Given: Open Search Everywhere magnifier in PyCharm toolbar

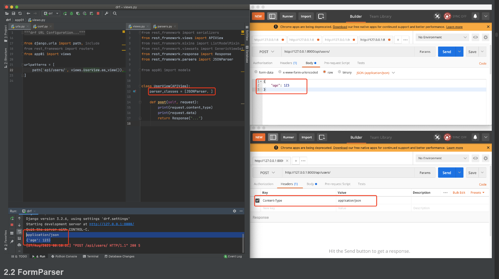Looking at the screenshot, I should [x=115, y=13].
